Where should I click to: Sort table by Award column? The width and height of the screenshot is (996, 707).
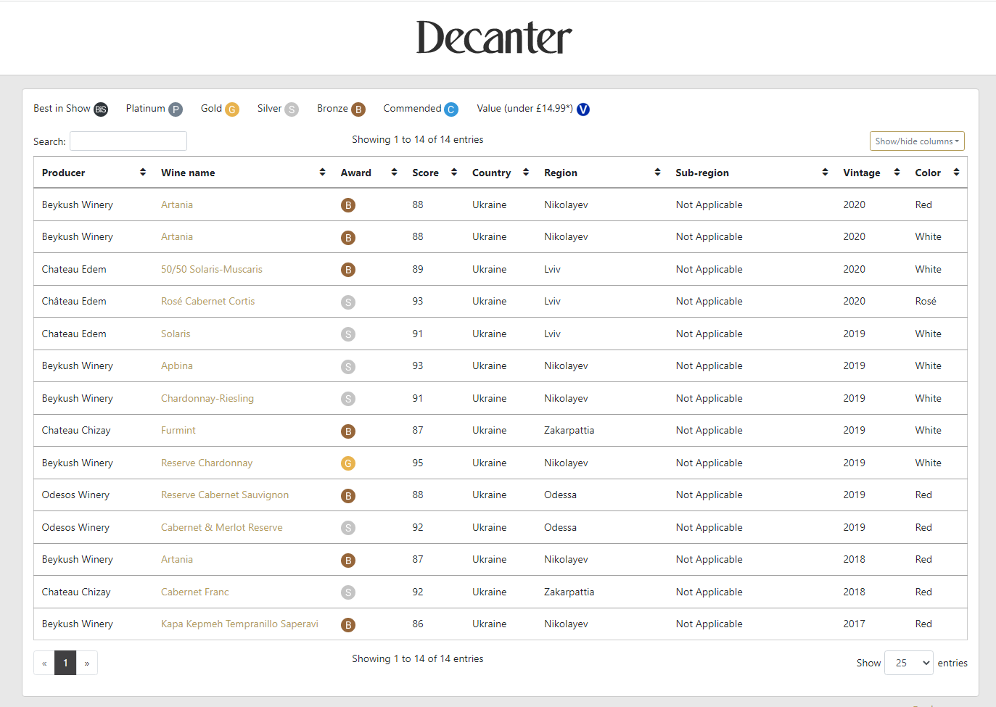[x=369, y=173]
